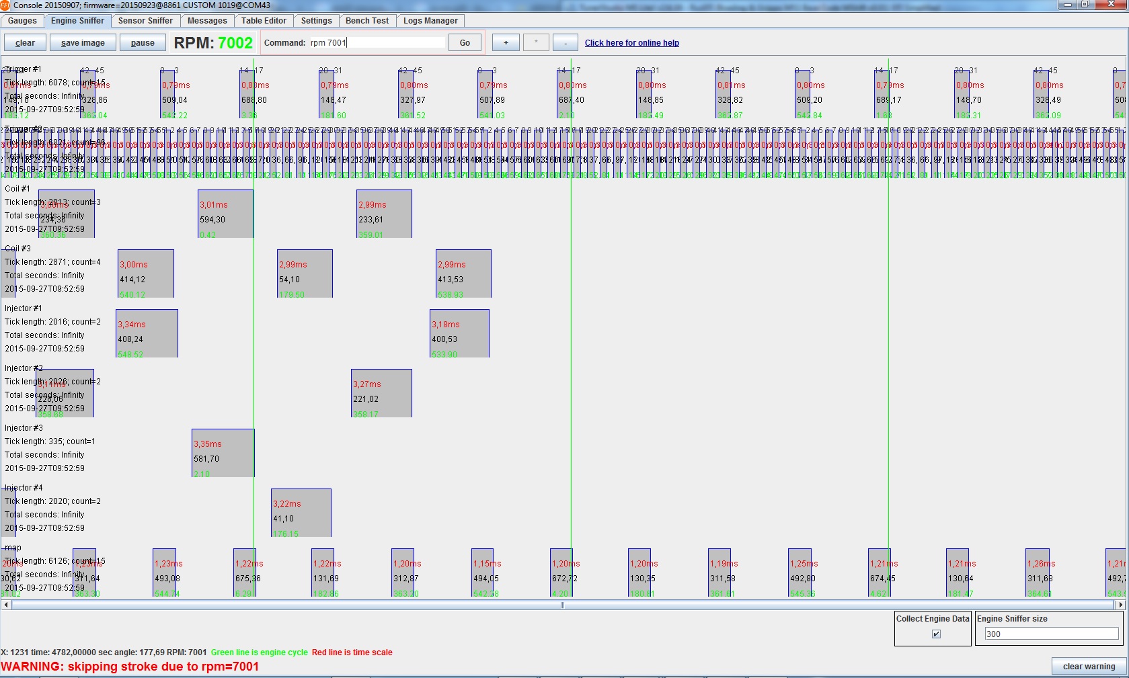Select the map pulse with value 131,69
Viewport: 1129px width, 678px height.
tap(323, 573)
